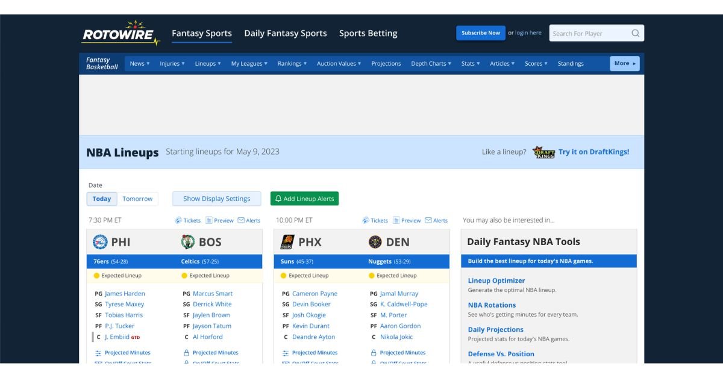Switch the date to Tomorrow
The width and height of the screenshot is (723, 378).
138,199
